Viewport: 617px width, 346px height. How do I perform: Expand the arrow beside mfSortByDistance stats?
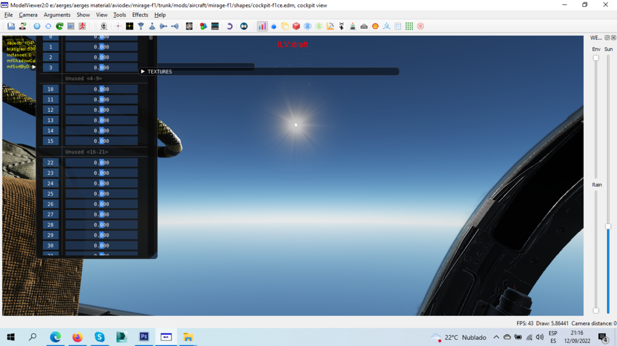33,66
